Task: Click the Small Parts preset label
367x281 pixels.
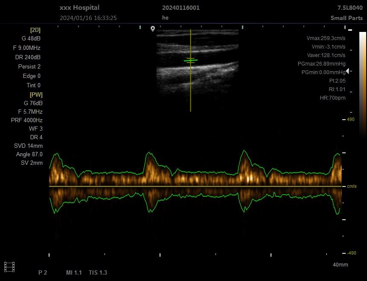Action: (347, 18)
